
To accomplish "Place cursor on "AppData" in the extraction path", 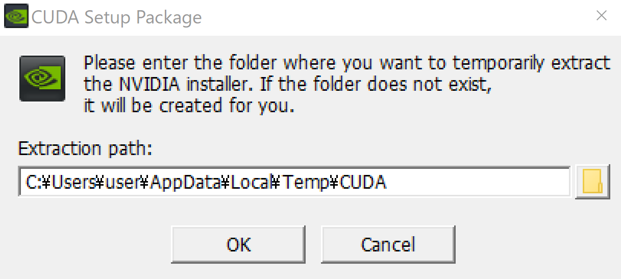I will click(187, 183).
